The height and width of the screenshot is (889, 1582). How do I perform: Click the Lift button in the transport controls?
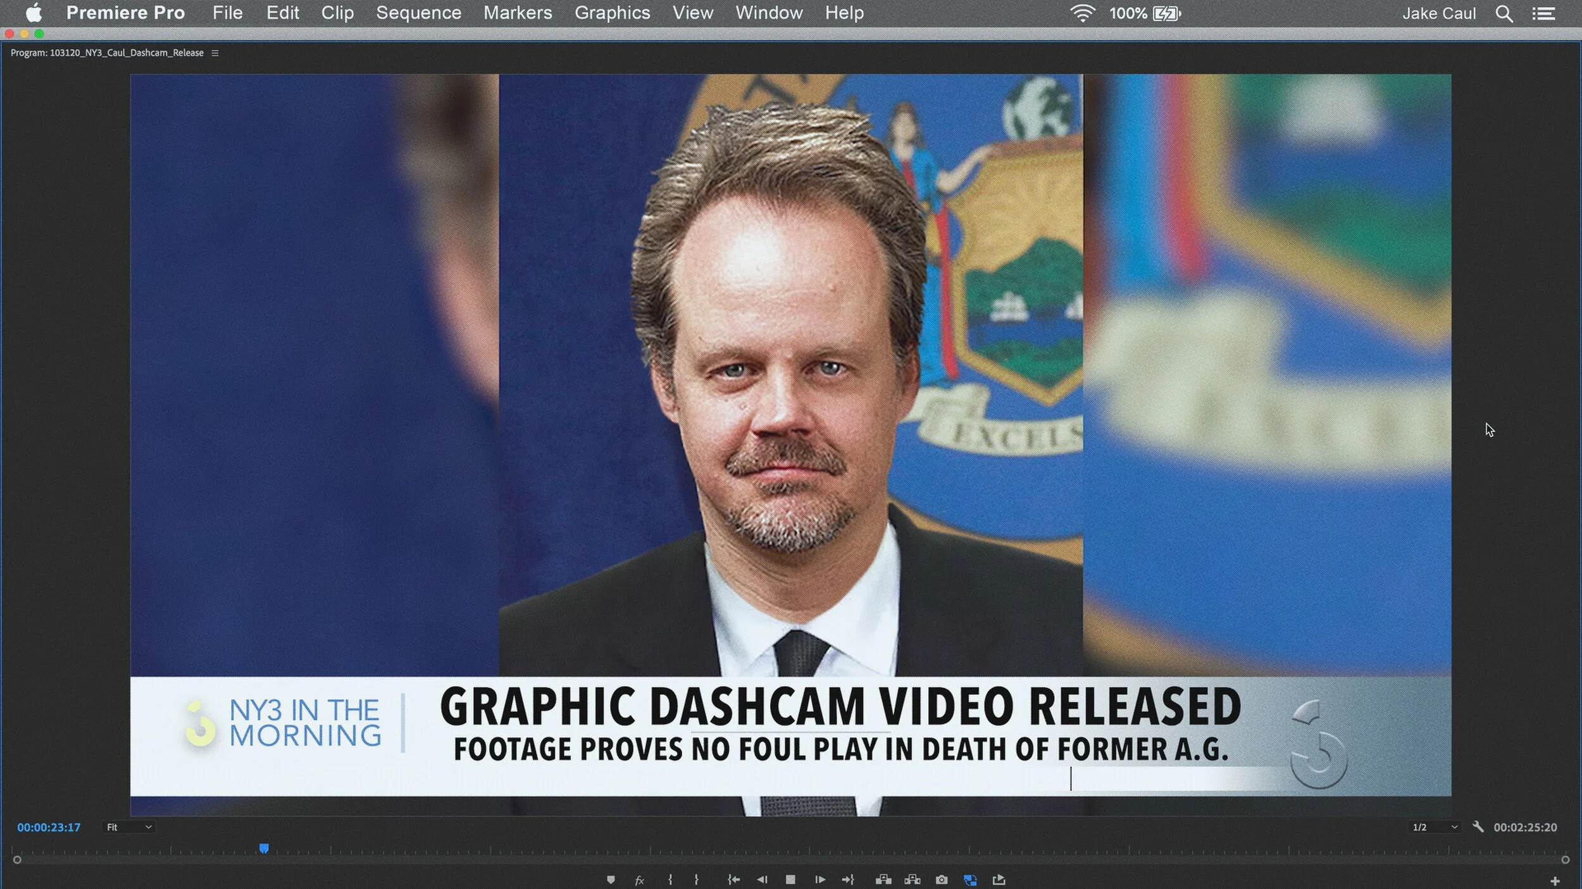(884, 880)
